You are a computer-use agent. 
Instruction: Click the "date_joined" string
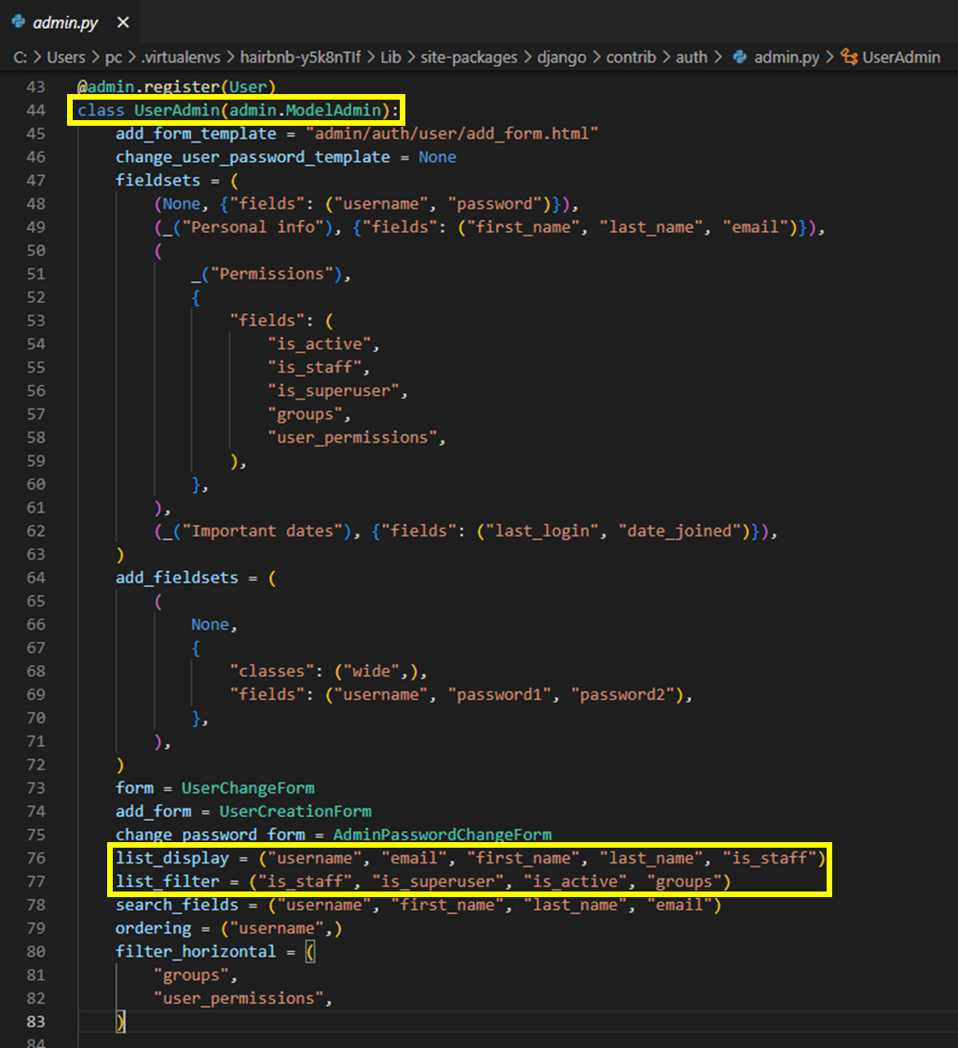pyautogui.click(x=679, y=531)
